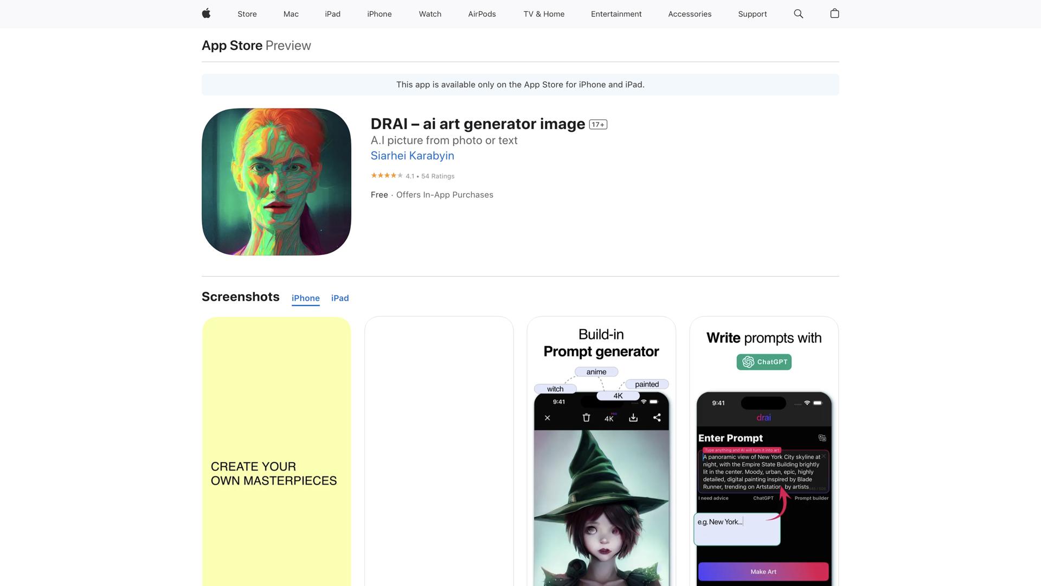Click the App Store heading link
The width and height of the screenshot is (1041, 586).
point(232,46)
